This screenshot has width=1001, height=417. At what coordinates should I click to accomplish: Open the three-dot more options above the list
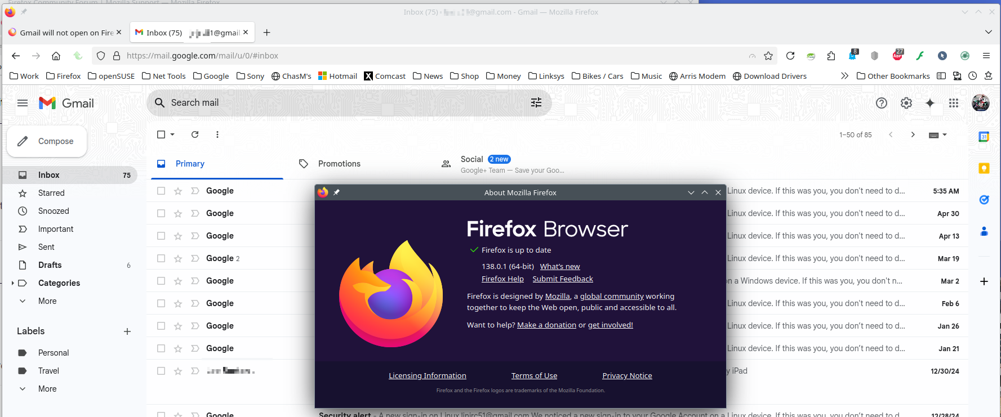(x=217, y=134)
